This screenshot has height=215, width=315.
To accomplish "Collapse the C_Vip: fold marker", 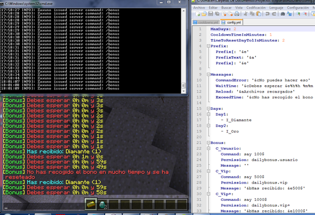I will pos(208,171).
